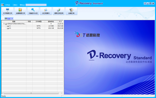
Task: Click the help question mark title button
Action: coord(145,4)
